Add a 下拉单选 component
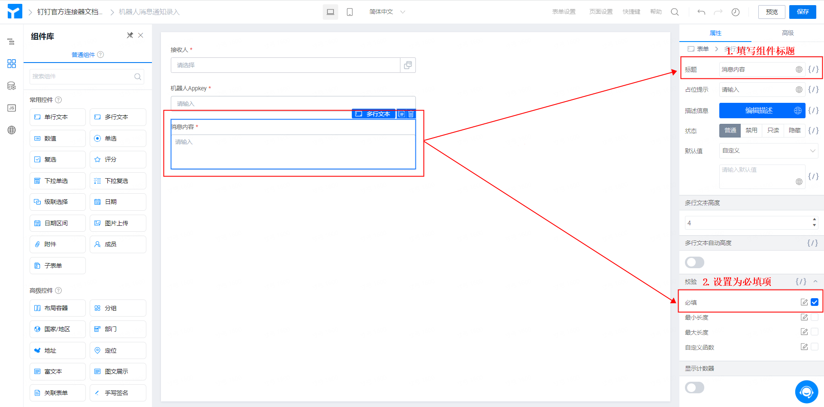This screenshot has width=824, height=407. tap(58, 181)
